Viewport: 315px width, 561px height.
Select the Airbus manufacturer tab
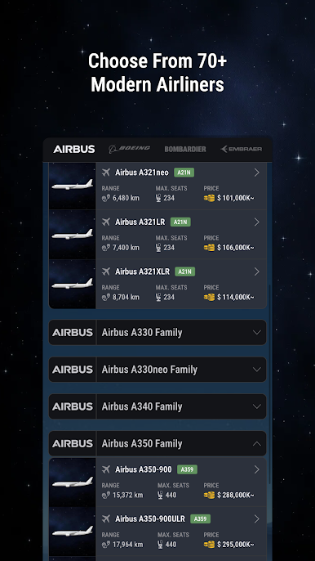(74, 149)
